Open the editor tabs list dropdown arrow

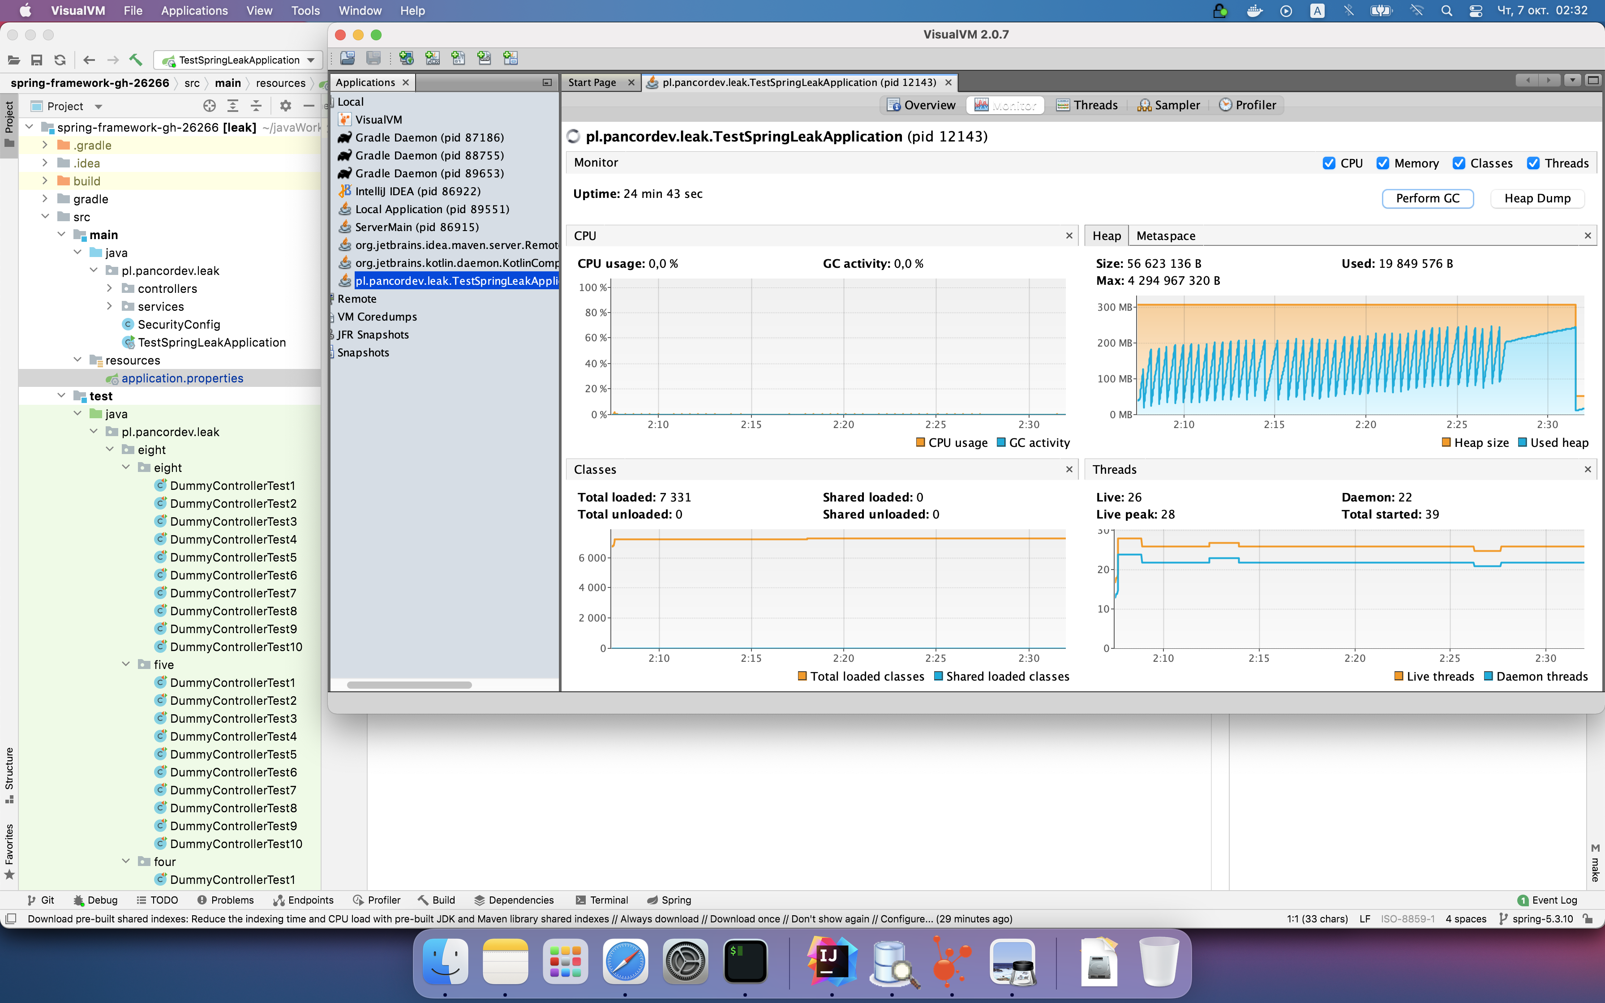tap(1572, 80)
